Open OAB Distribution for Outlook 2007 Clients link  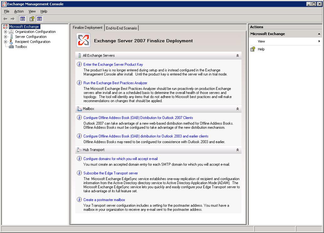(138, 118)
